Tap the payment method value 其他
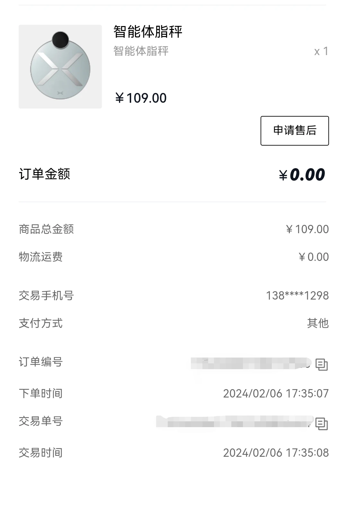 point(318,323)
